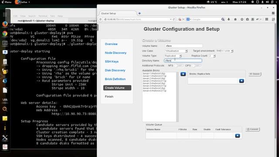This screenshot has height=157, width=279.
Task: Launch Firefox from the dock
Action: pyautogui.click(x=5, y=24)
